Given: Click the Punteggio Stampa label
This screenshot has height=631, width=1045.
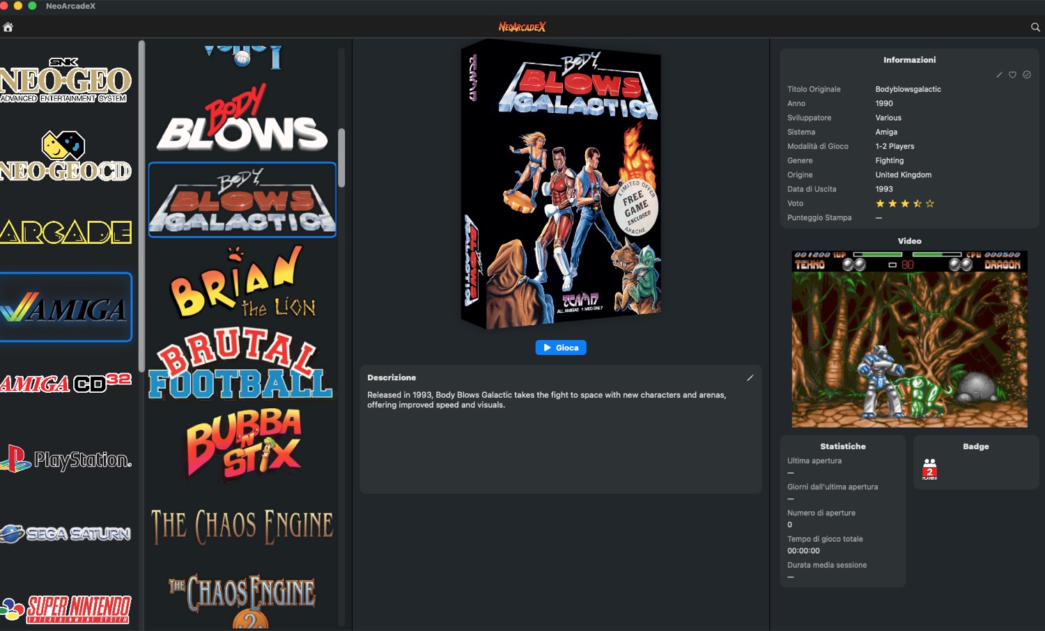Looking at the screenshot, I should [819, 217].
